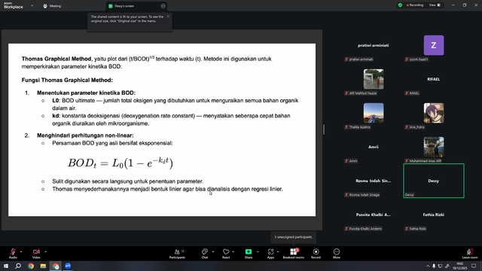Click 'Menghindari perhitungan non-linear:' list item
The height and width of the screenshot is (271, 482).
85,135
